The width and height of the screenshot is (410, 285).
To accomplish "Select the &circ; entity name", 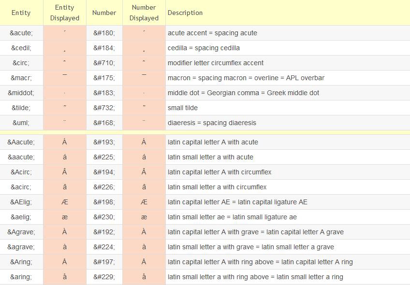I will click(21, 63).
